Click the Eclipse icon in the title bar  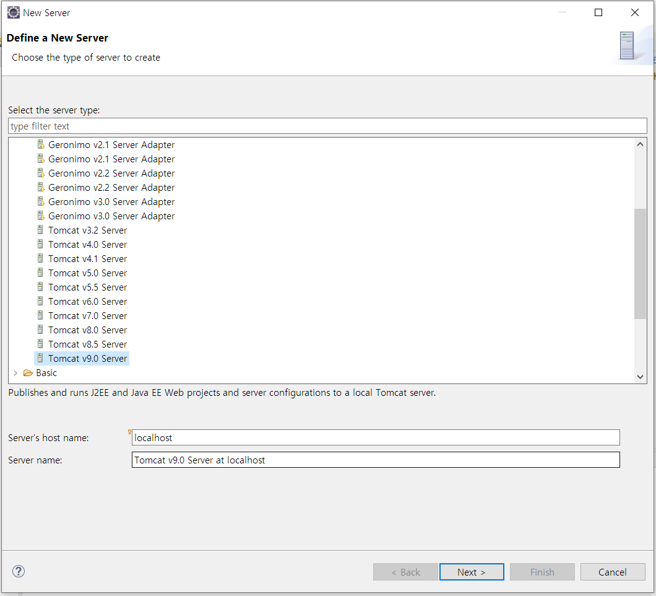click(x=14, y=12)
